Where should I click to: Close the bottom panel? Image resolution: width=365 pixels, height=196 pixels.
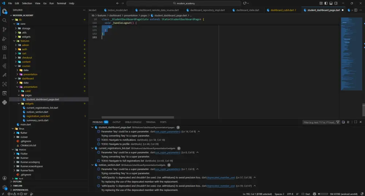pyautogui.click(x=361, y=122)
